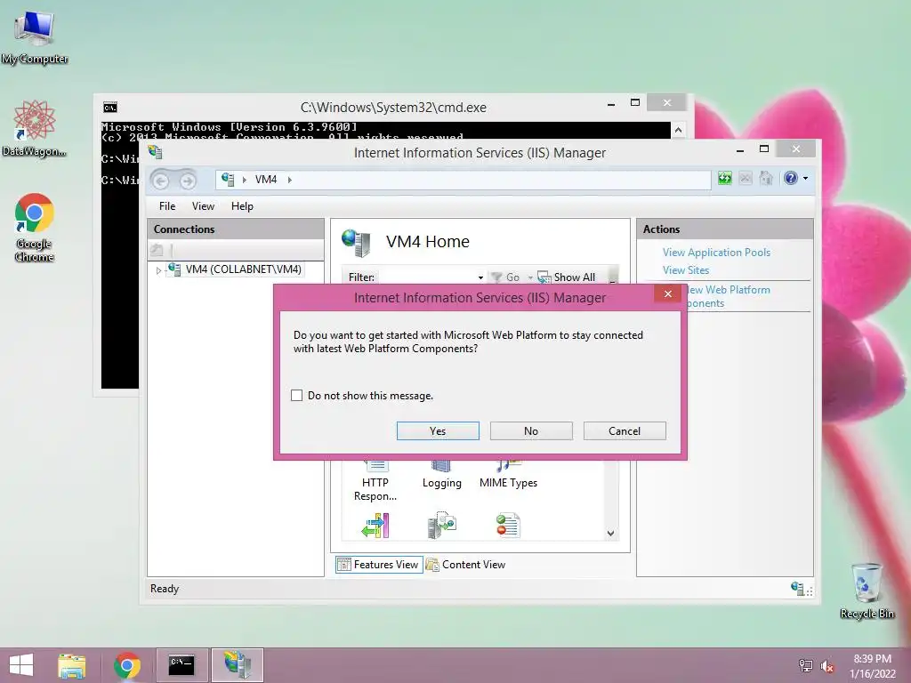Open File Explorer from the taskbar
Image resolution: width=911 pixels, height=683 pixels.
tap(72, 665)
